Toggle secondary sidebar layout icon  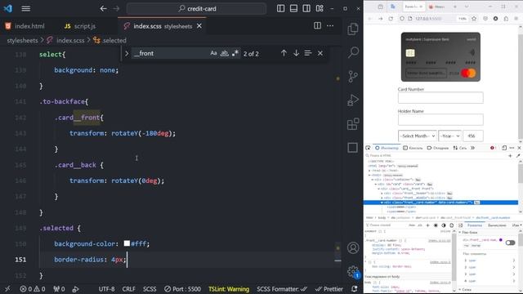306,8
